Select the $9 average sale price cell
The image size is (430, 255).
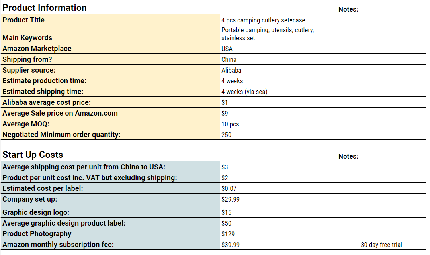click(x=278, y=113)
